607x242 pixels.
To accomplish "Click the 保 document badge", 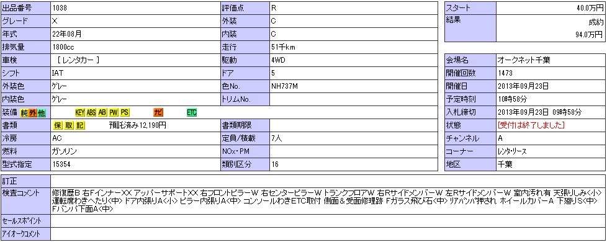I will 56,125.
